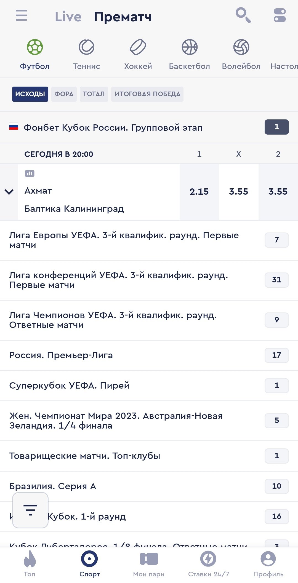298x583 pixels.
Task: Open Мои пари in bottom navigation
Action: click(149, 563)
